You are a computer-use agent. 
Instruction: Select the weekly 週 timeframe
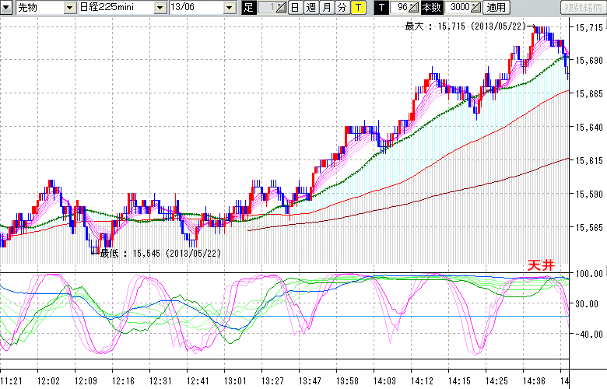coord(311,8)
